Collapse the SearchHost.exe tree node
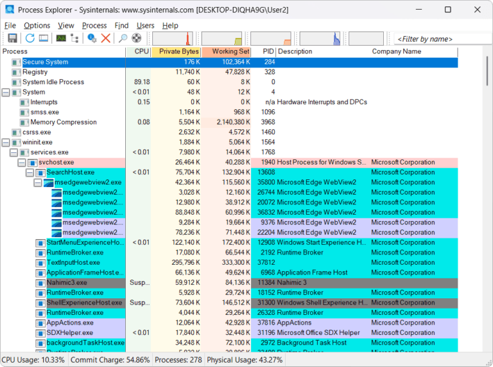 [30, 172]
